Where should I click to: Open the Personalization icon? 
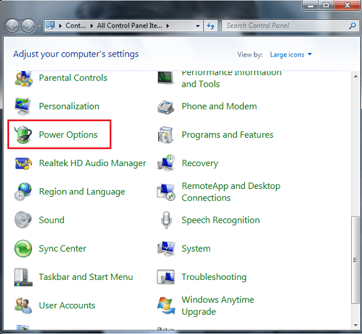(23, 107)
